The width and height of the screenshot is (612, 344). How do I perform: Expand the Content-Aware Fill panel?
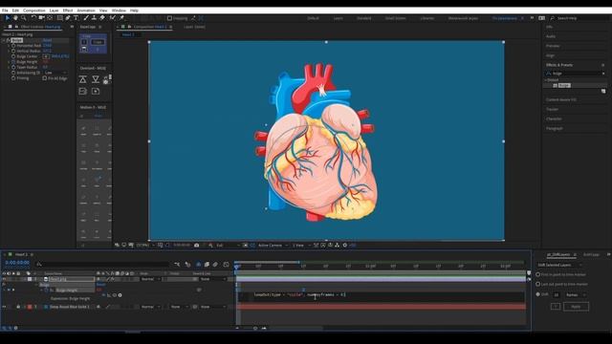pos(561,99)
